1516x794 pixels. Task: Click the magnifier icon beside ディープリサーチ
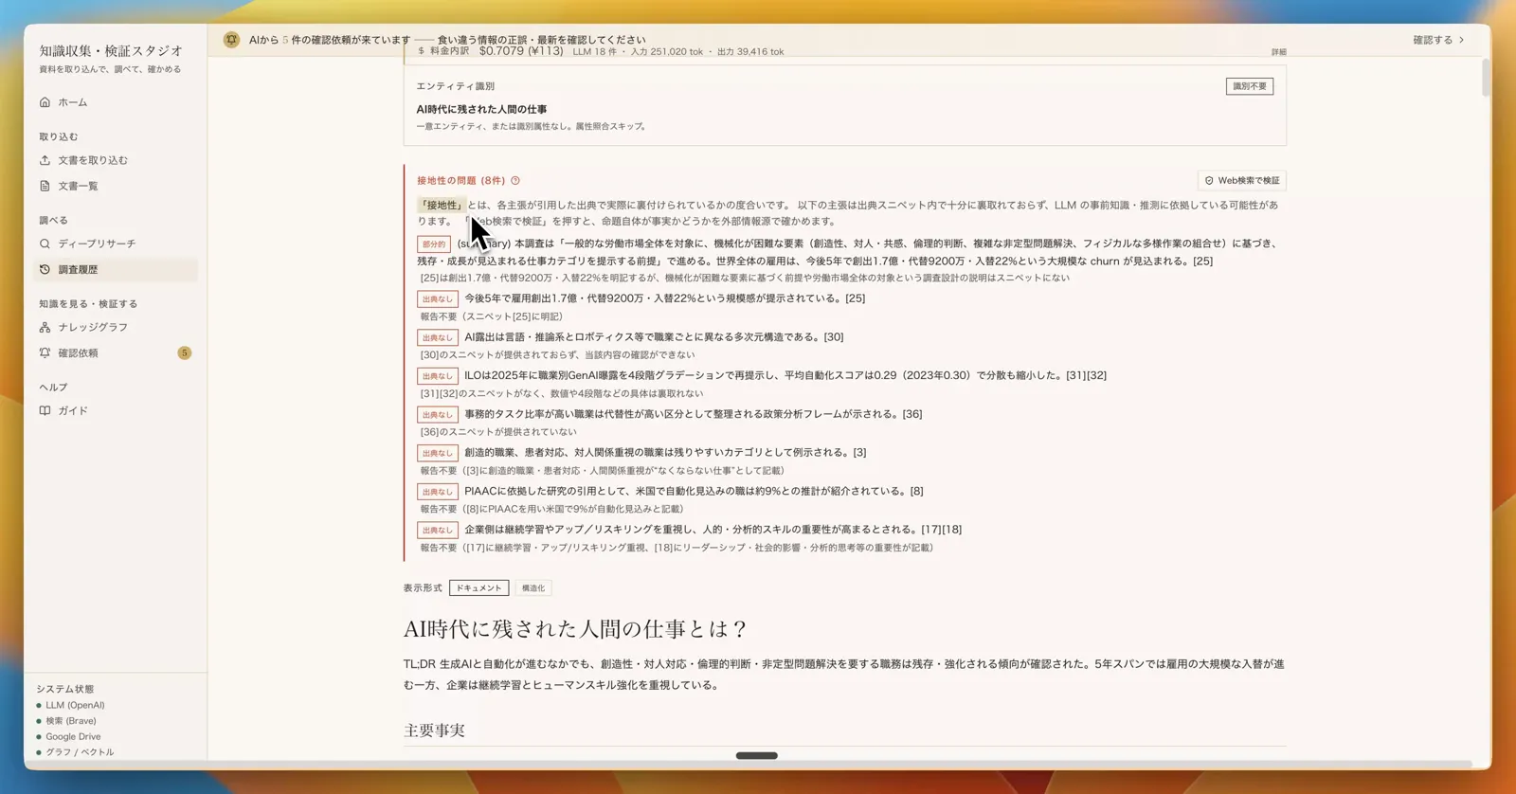coord(45,244)
